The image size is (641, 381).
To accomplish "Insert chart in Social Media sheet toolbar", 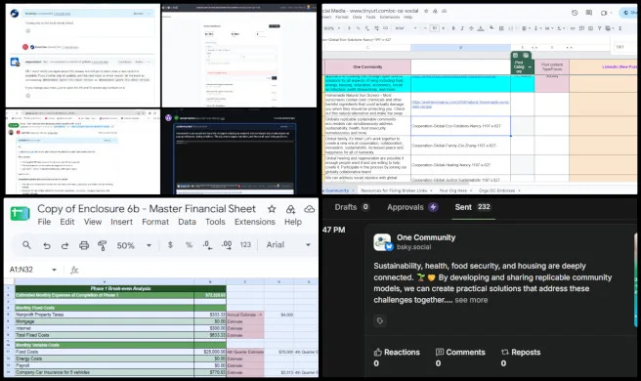I will tap(591, 28).
